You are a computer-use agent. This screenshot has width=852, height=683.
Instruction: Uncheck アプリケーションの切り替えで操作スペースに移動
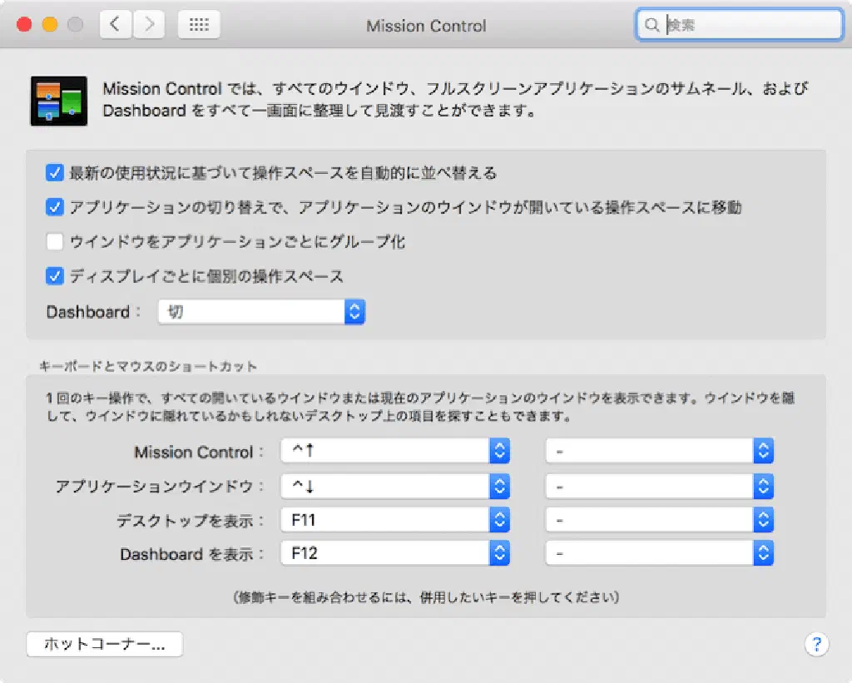[x=55, y=207]
